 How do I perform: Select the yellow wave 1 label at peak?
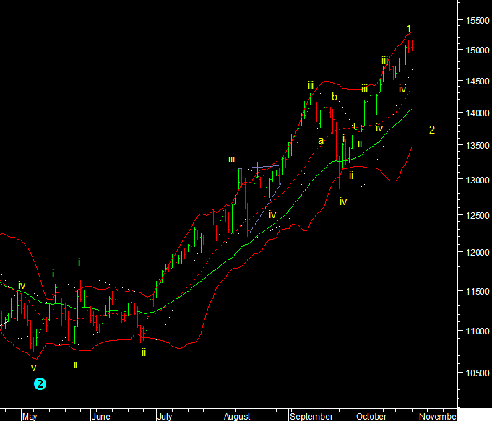(x=408, y=29)
